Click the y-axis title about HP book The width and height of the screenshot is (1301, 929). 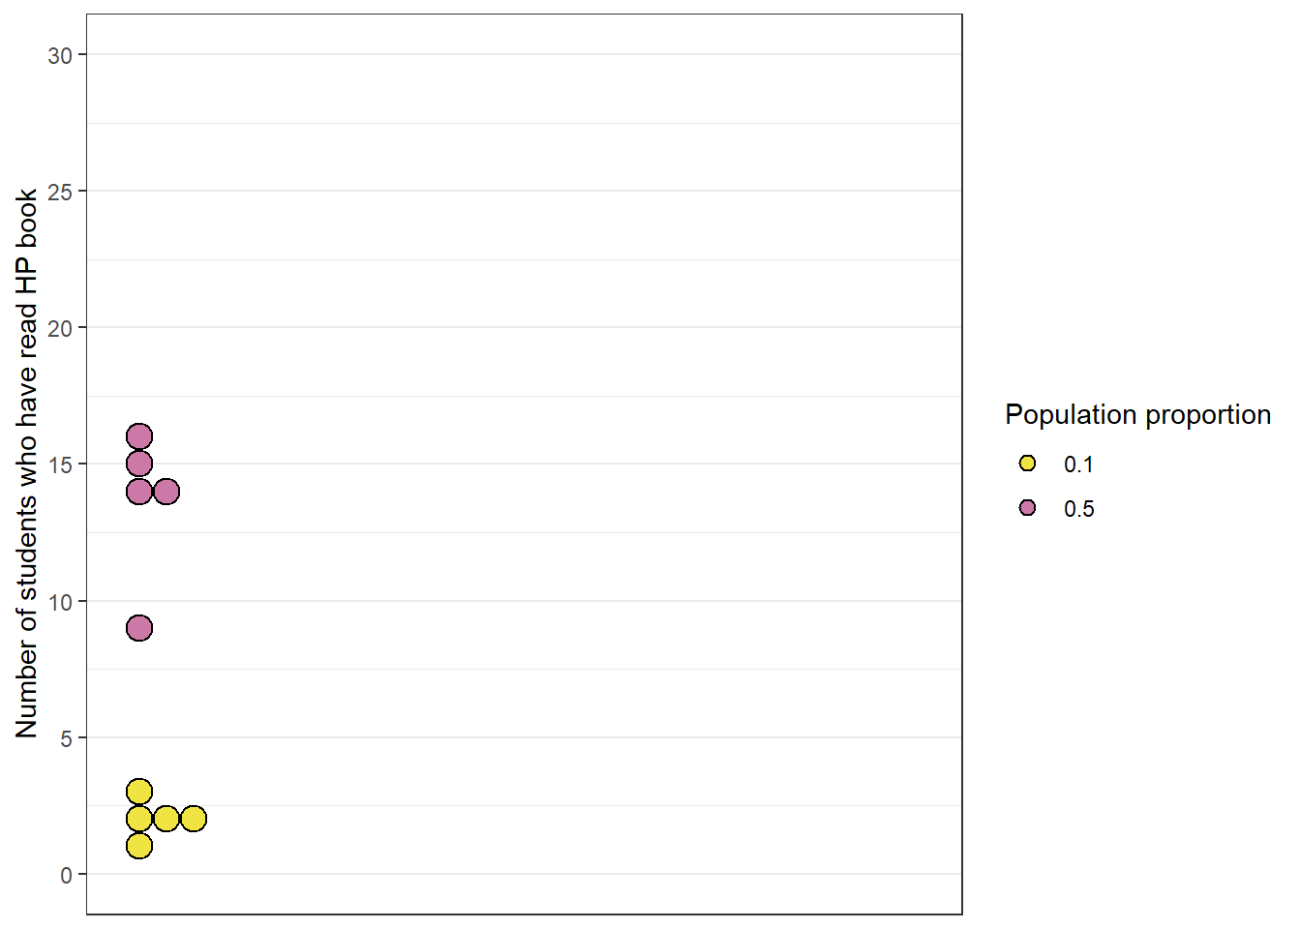(x=27, y=464)
